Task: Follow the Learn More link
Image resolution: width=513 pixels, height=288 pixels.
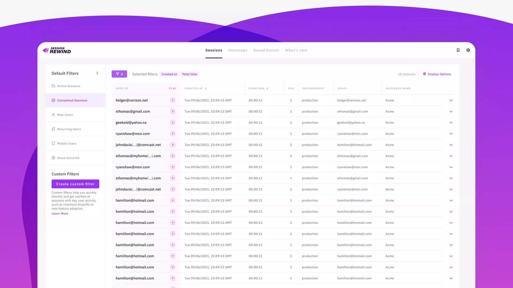Action: click(60, 214)
